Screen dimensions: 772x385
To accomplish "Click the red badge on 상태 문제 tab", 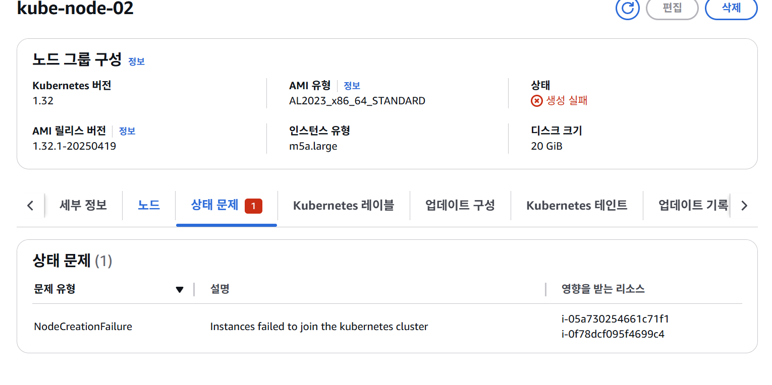I will 253,206.
